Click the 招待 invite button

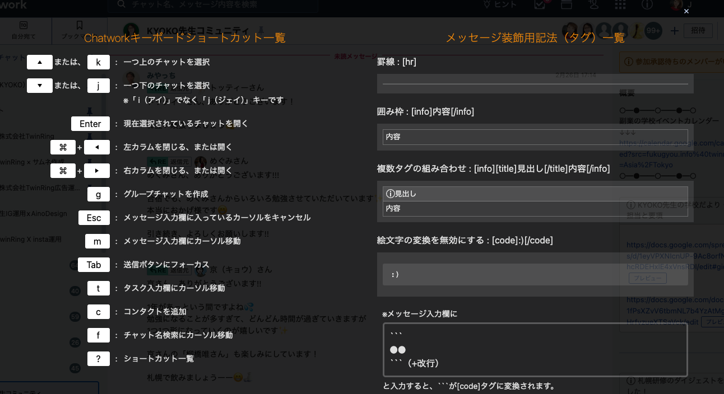[x=698, y=31]
